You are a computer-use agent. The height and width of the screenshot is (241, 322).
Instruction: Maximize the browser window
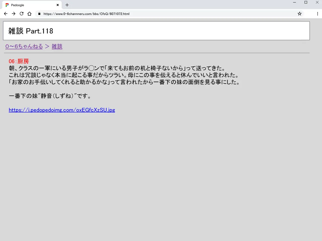click(x=306, y=3)
